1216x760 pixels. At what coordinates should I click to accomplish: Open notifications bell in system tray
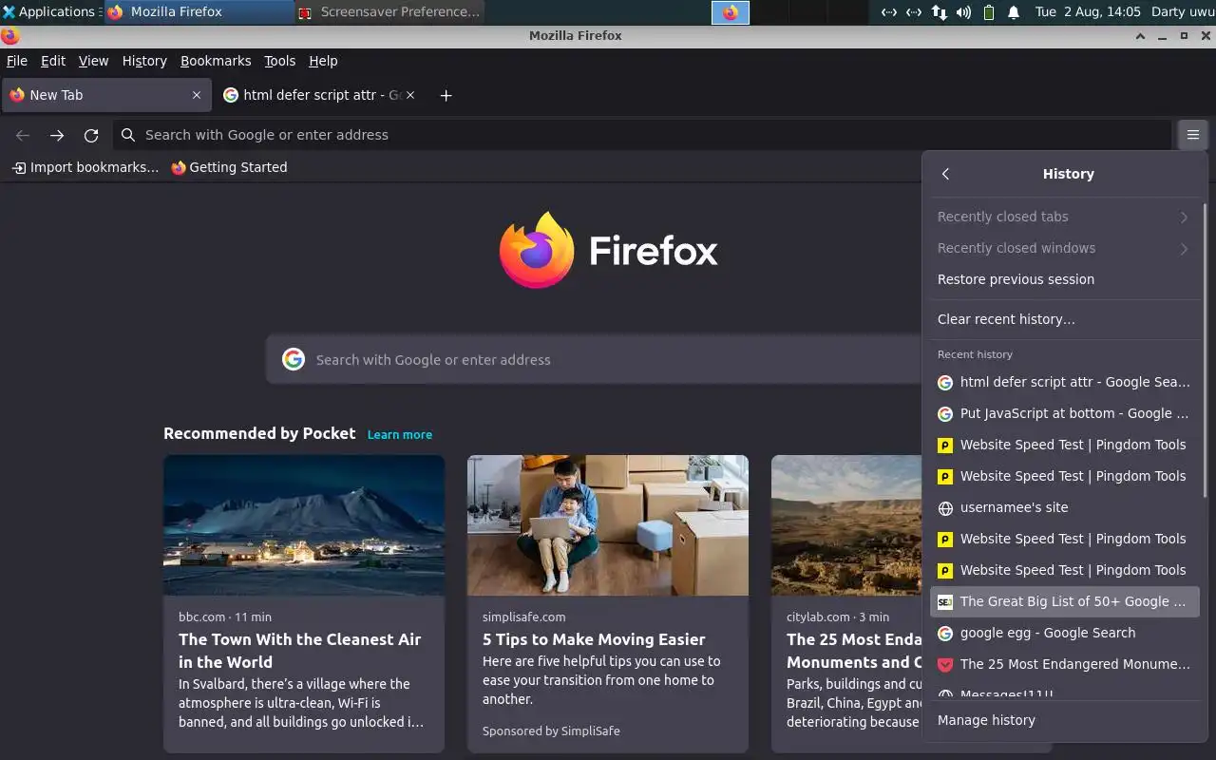pos(1014,12)
